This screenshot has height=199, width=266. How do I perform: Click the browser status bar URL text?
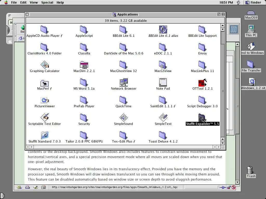point(115,187)
